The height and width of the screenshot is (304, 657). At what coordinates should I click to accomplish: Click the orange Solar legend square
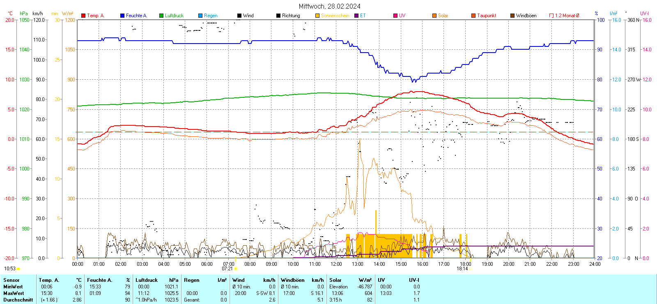[x=434, y=16]
